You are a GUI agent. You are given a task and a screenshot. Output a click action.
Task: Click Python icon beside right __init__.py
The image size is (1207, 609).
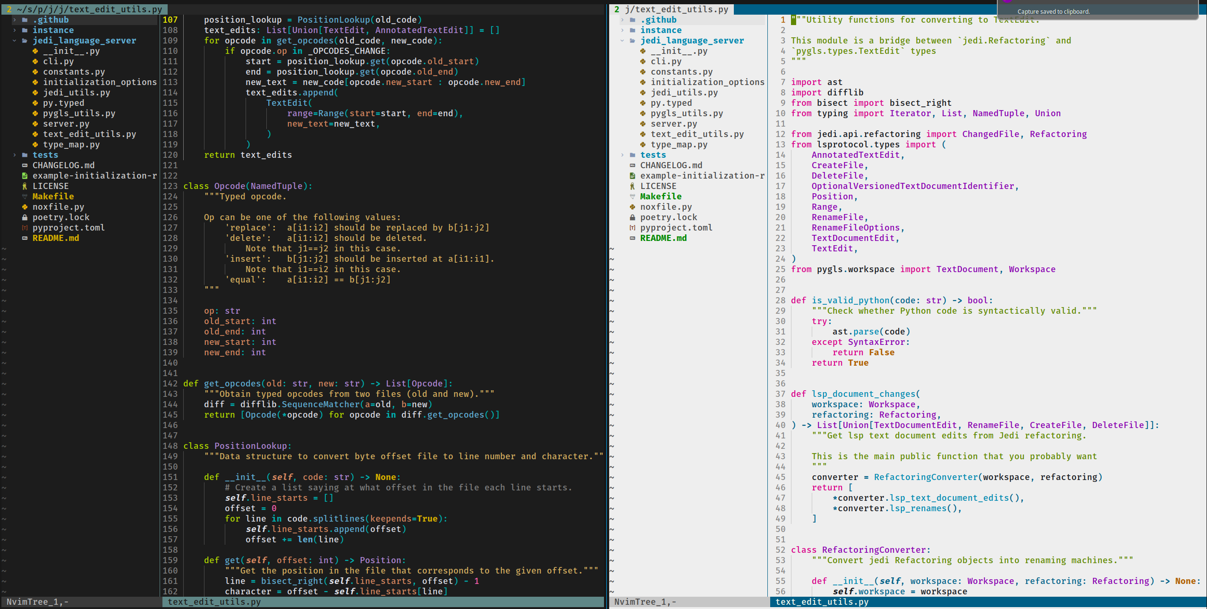click(x=643, y=51)
